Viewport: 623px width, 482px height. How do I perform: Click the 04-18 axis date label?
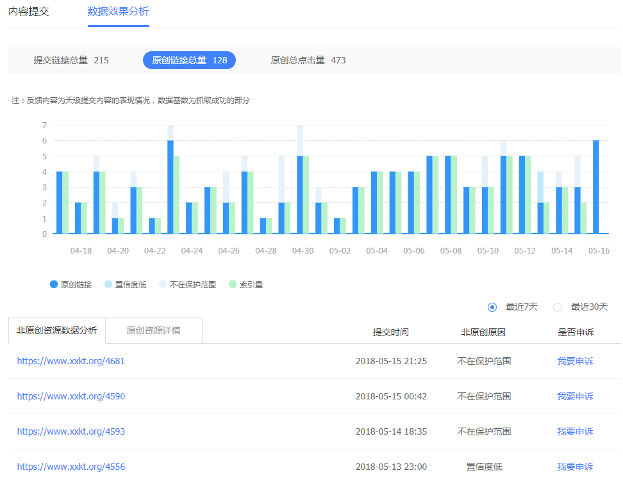tap(81, 251)
